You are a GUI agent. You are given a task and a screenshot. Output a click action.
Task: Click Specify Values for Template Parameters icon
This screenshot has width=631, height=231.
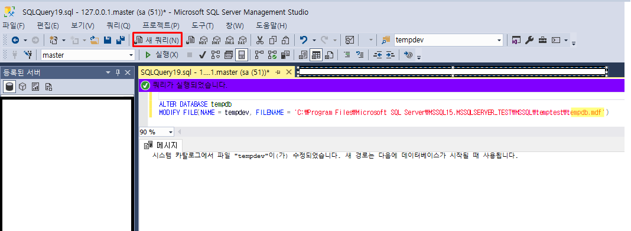408,55
